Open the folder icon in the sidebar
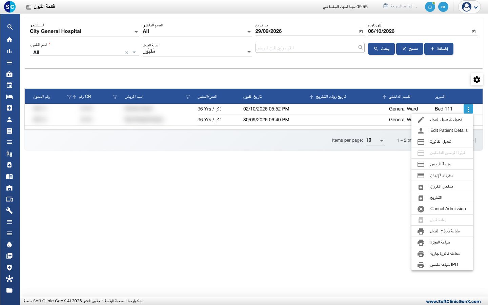This screenshot has height=305, width=488. pyautogui.click(x=9, y=290)
